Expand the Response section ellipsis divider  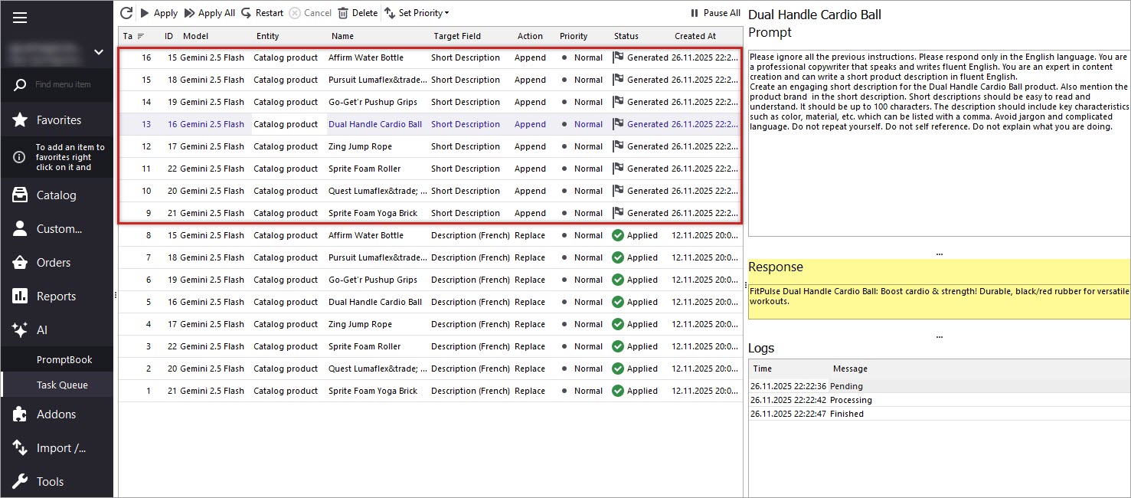click(939, 253)
